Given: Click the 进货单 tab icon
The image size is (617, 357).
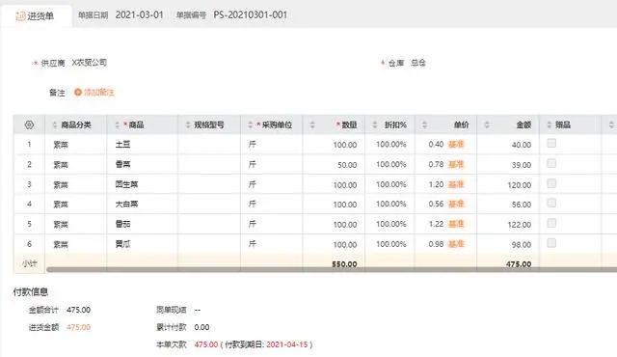Looking at the screenshot, I should [20, 16].
